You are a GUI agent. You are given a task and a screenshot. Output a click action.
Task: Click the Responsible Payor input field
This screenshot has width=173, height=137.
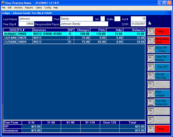coord(84,24)
